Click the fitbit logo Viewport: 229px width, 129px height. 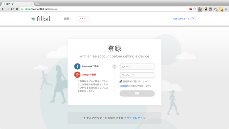(41, 19)
